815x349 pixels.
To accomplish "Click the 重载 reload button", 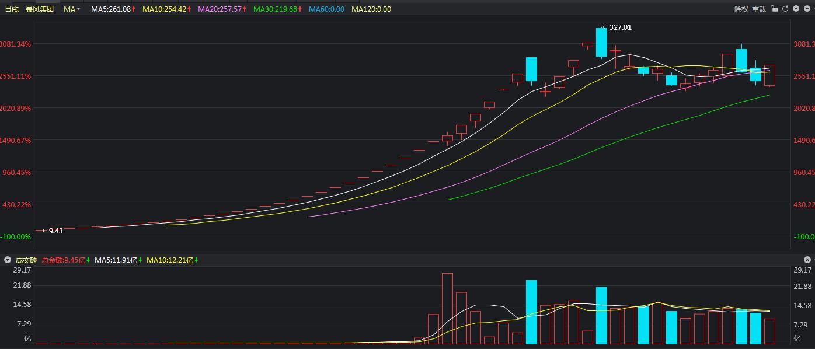I will [758, 9].
